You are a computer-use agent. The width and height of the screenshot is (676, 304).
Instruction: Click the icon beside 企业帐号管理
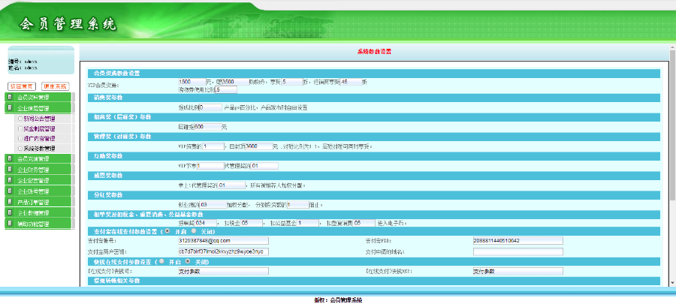pos(10,191)
